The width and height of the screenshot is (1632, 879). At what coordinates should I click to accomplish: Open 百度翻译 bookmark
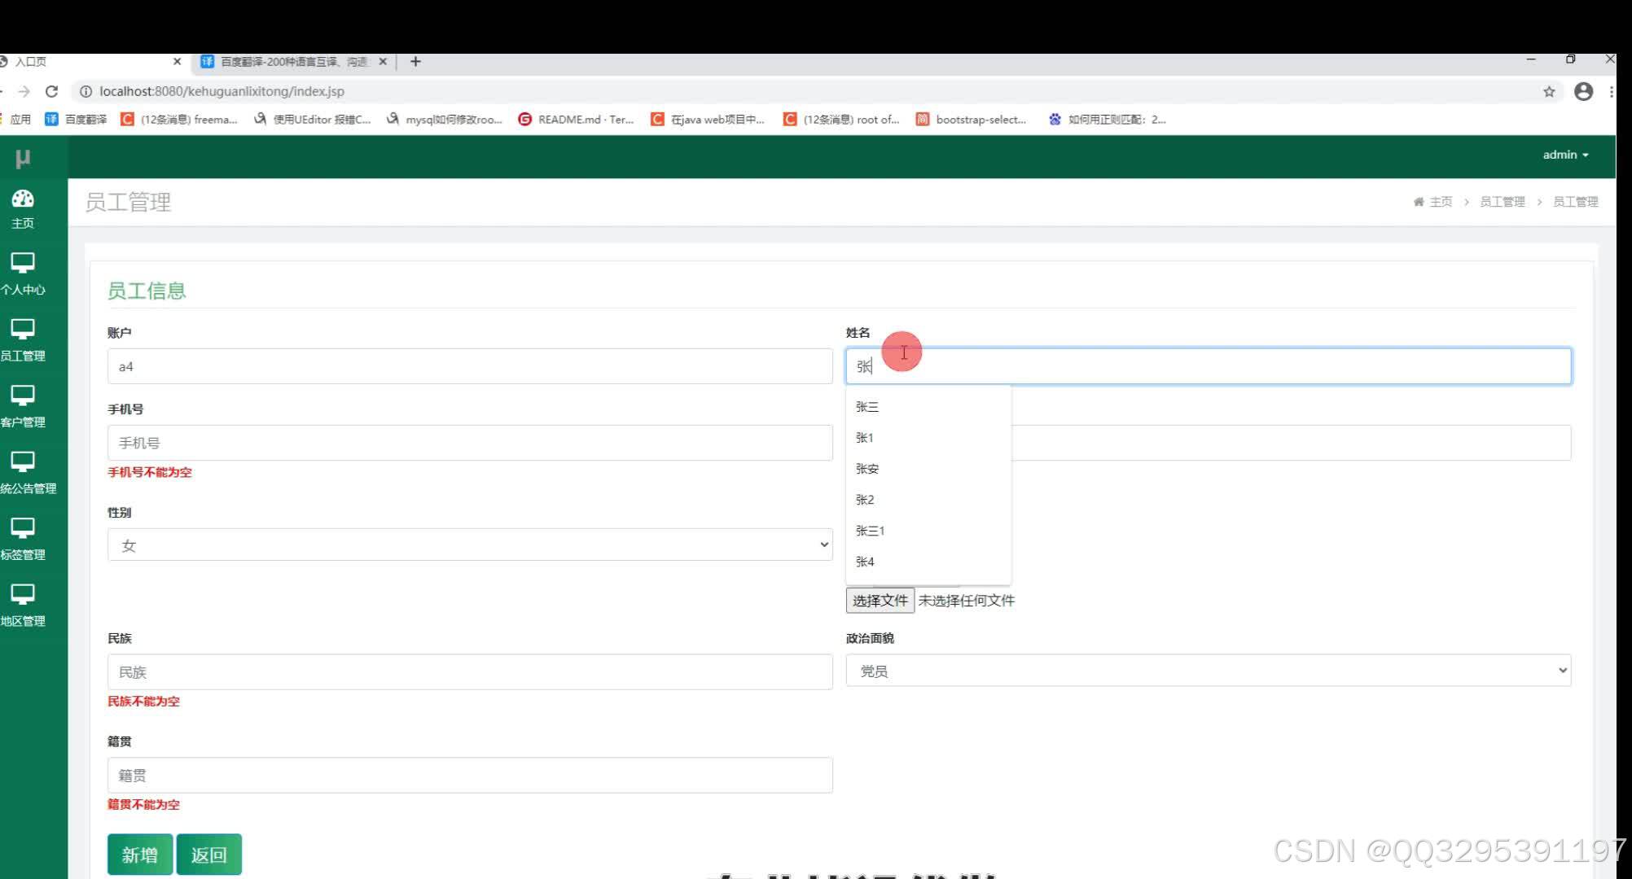point(76,119)
